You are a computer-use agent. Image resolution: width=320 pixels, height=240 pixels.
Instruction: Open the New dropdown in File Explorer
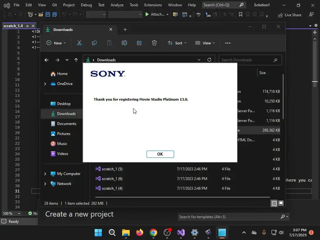coord(56,43)
